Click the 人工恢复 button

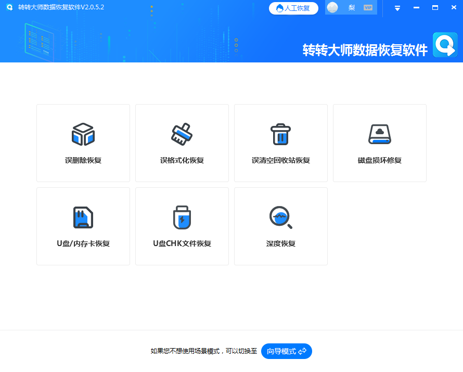(x=293, y=8)
